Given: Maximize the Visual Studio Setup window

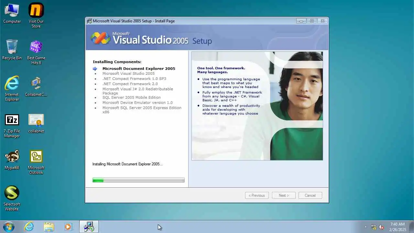Looking at the screenshot, I should (x=312, y=21).
